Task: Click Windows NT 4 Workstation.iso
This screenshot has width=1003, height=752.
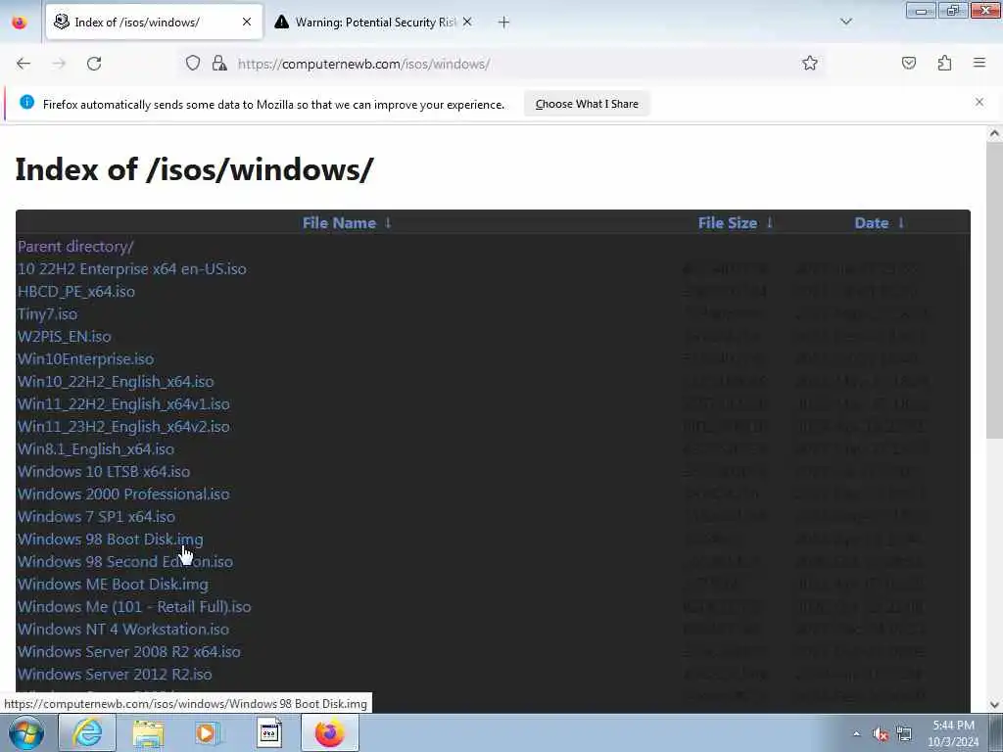Action: 122,629
